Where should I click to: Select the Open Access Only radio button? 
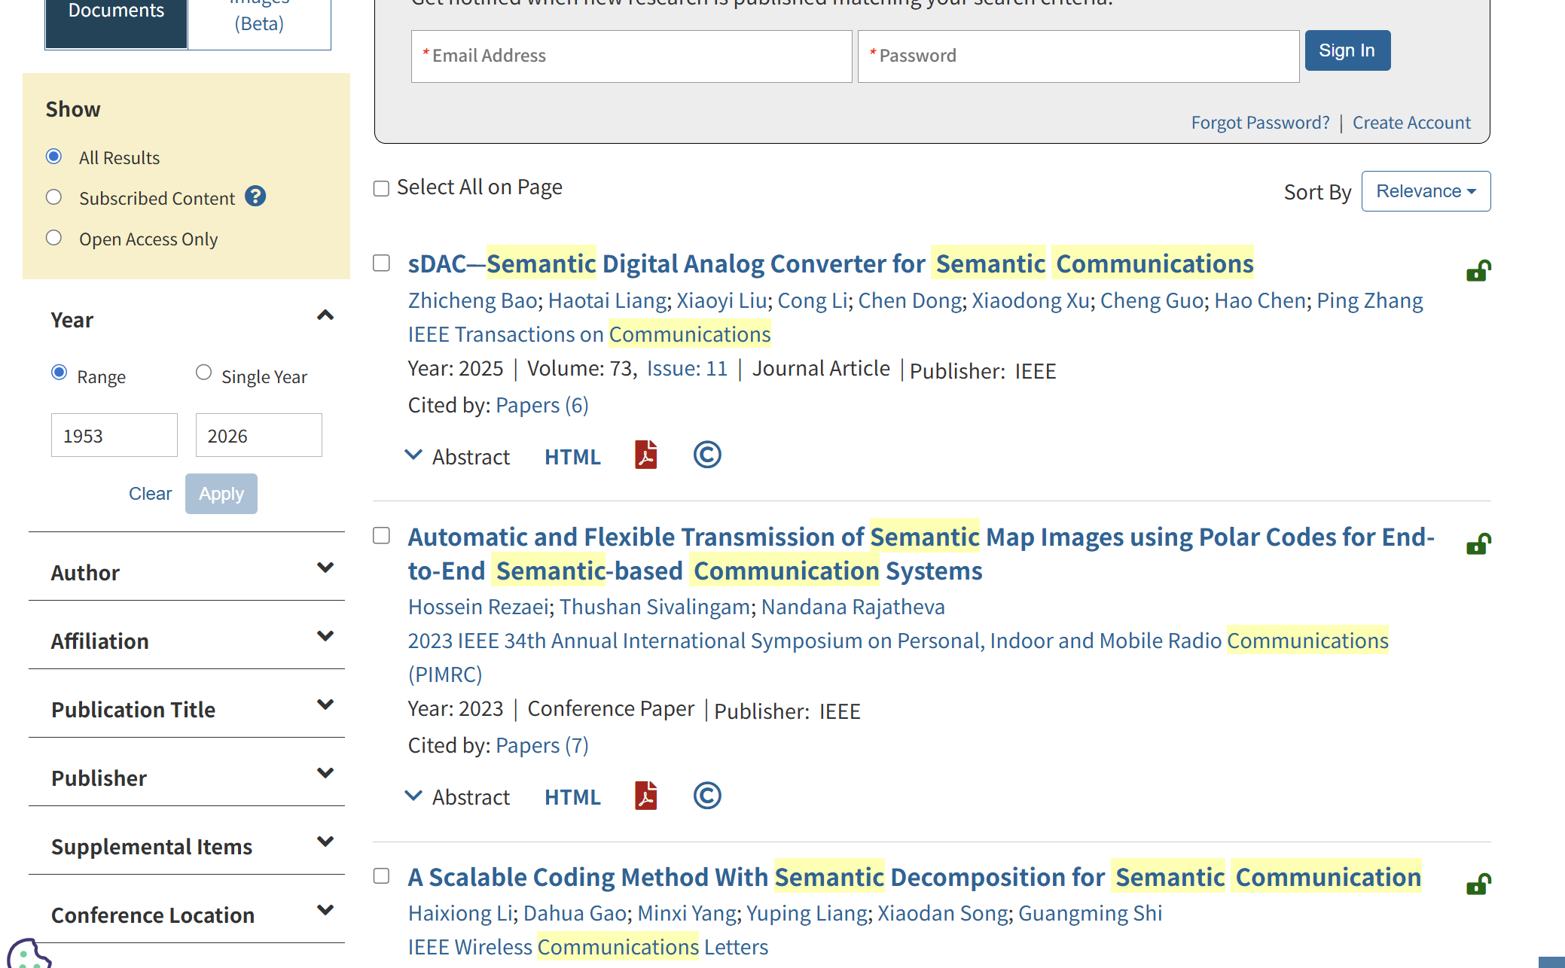[53, 238]
